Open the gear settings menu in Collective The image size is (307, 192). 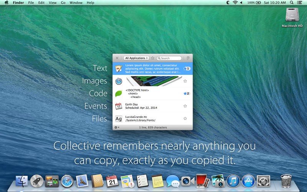pyautogui.click(x=117, y=127)
